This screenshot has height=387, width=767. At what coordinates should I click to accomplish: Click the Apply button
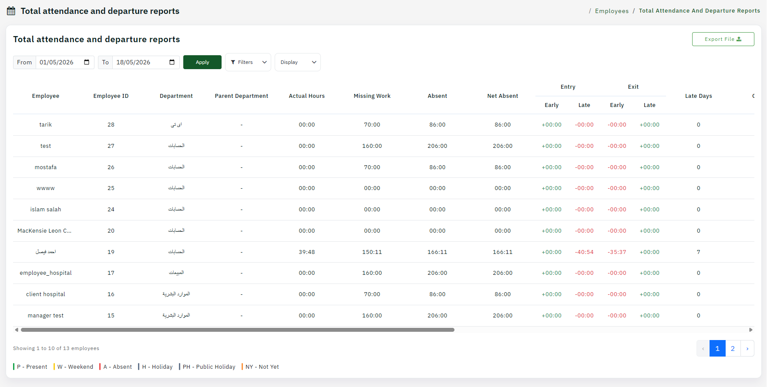coord(202,62)
